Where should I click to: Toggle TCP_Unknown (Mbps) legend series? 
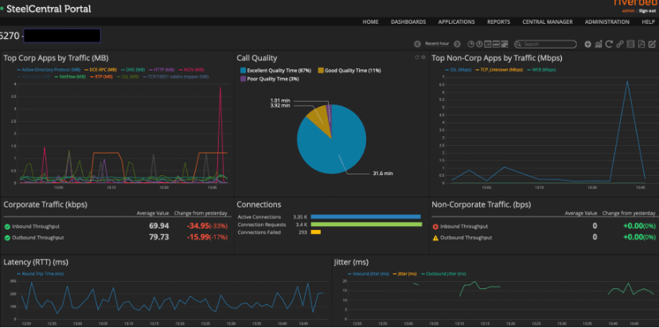pyautogui.click(x=497, y=69)
